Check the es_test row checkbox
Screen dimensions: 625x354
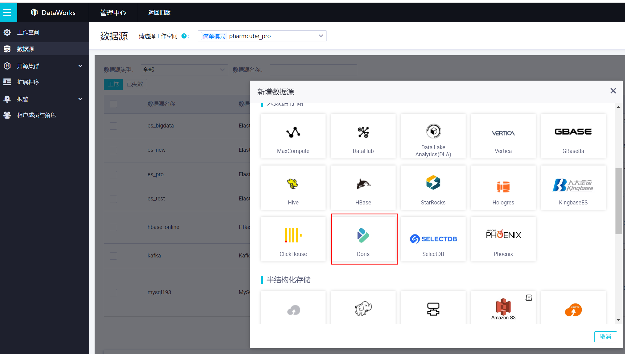113,199
